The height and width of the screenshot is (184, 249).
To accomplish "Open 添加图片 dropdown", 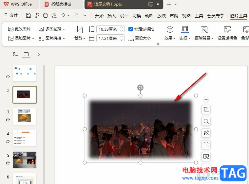I will point(21,38).
